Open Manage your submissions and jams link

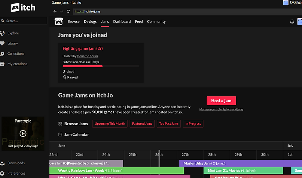tap(221, 109)
